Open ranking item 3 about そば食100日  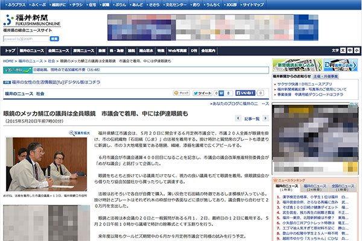(316, 207)
